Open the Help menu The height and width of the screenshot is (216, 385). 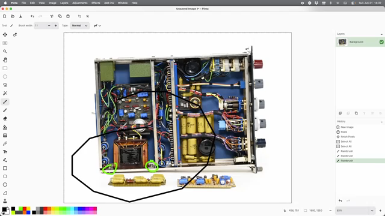(x=134, y=3)
